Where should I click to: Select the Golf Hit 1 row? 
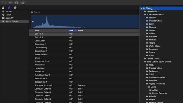tap(84, 34)
